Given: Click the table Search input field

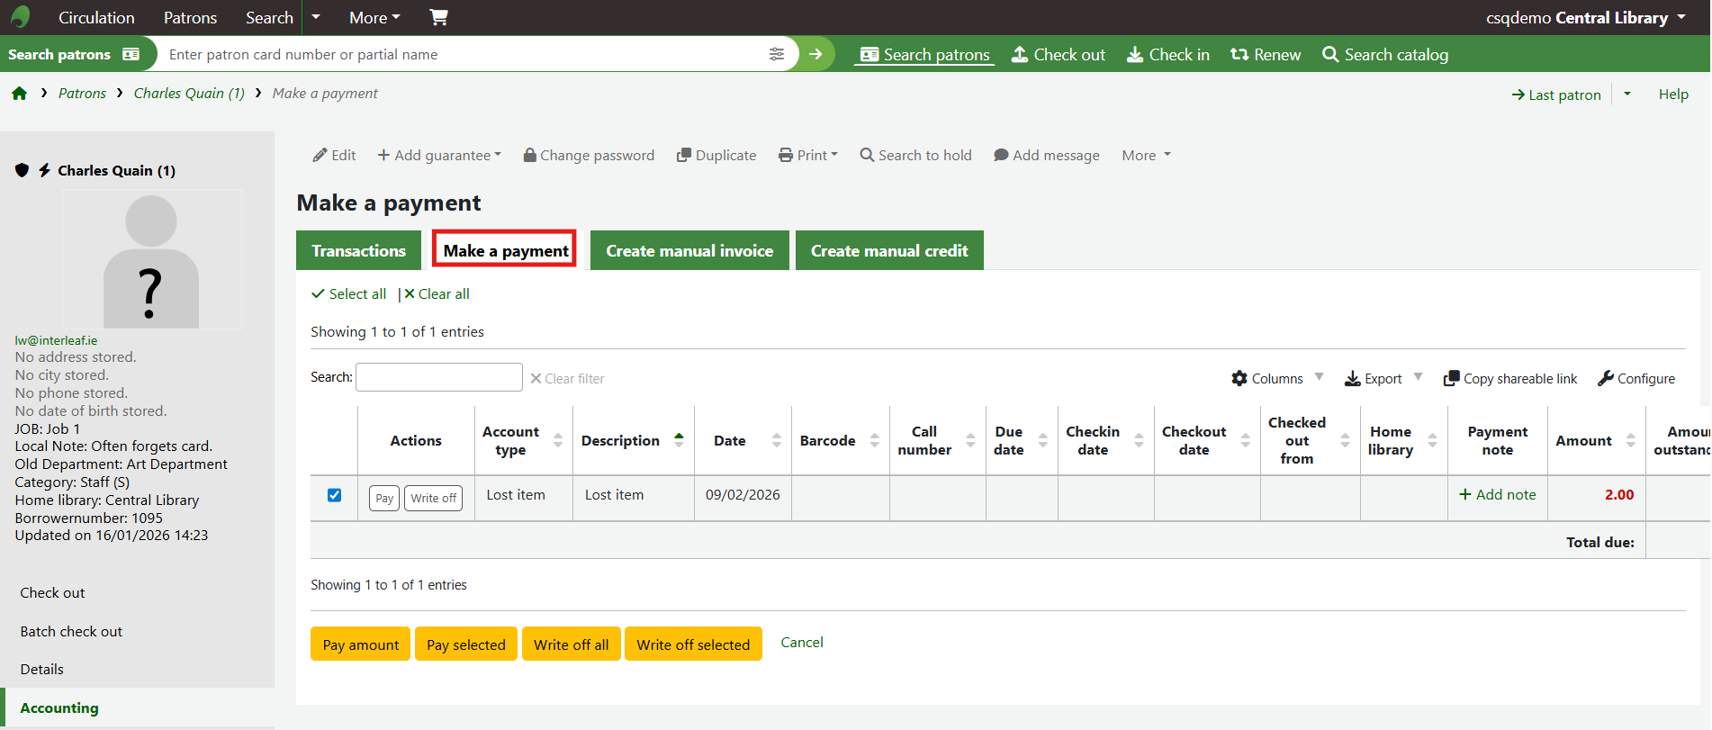Looking at the screenshot, I should [x=439, y=377].
